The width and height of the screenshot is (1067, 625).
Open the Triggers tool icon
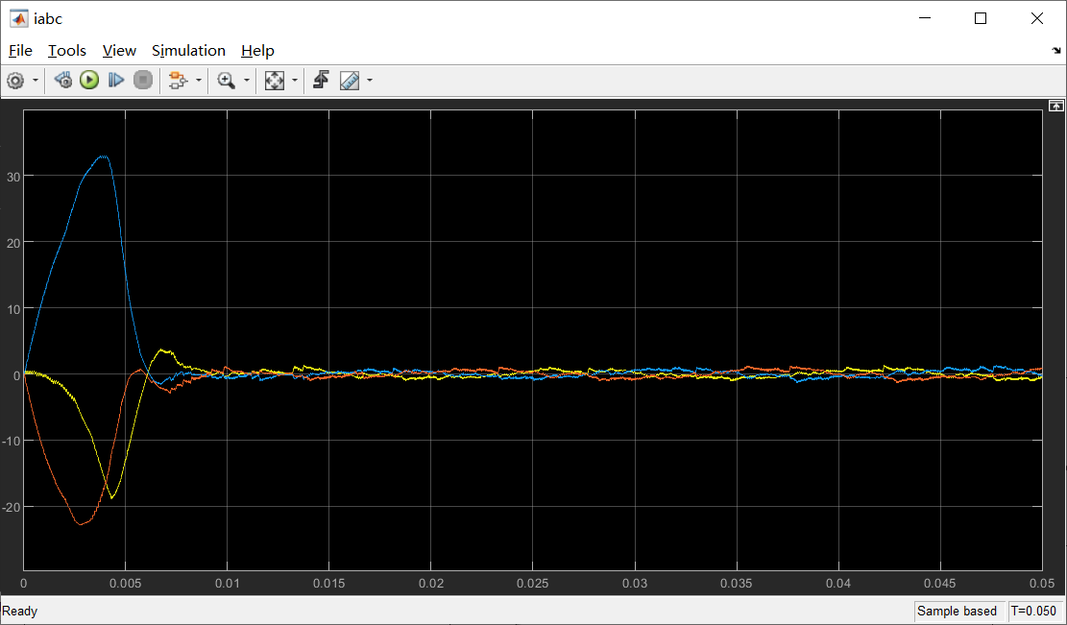coord(321,81)
